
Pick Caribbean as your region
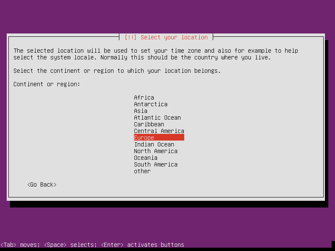pos(149,124)
